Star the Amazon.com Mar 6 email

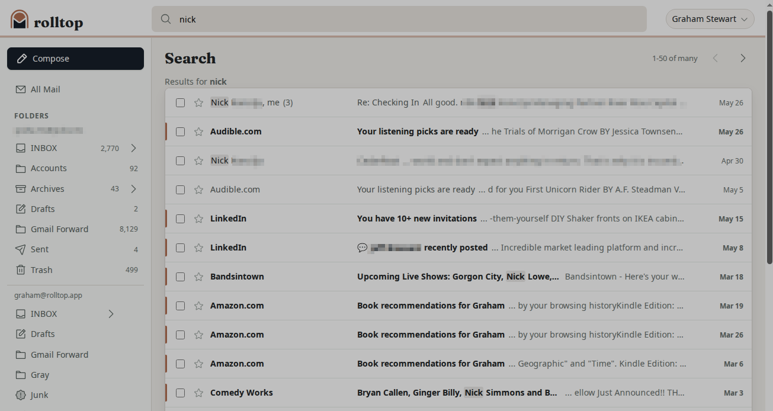[x=198, y=364]
